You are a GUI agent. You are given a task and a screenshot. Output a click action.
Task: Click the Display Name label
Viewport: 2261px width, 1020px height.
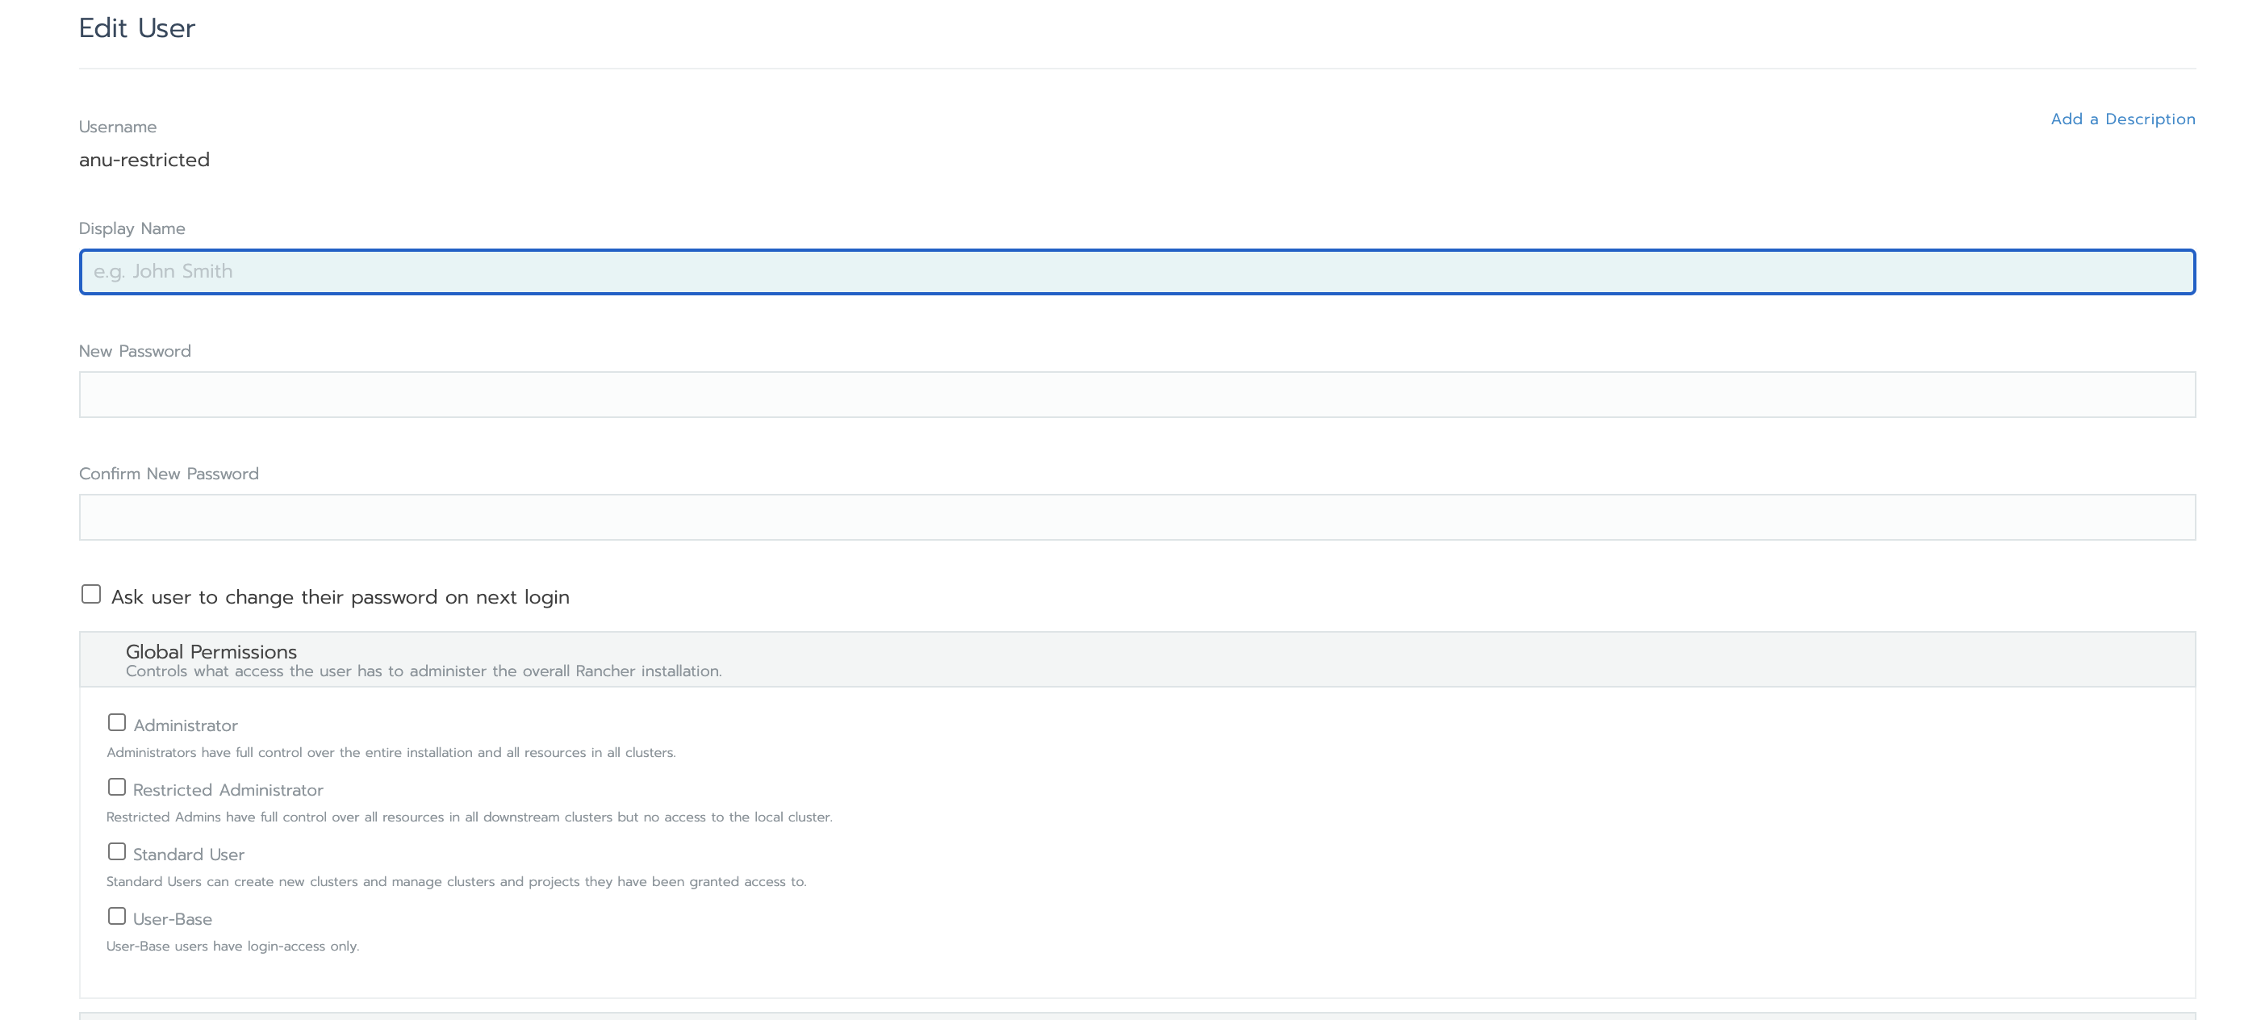[132, 228]
